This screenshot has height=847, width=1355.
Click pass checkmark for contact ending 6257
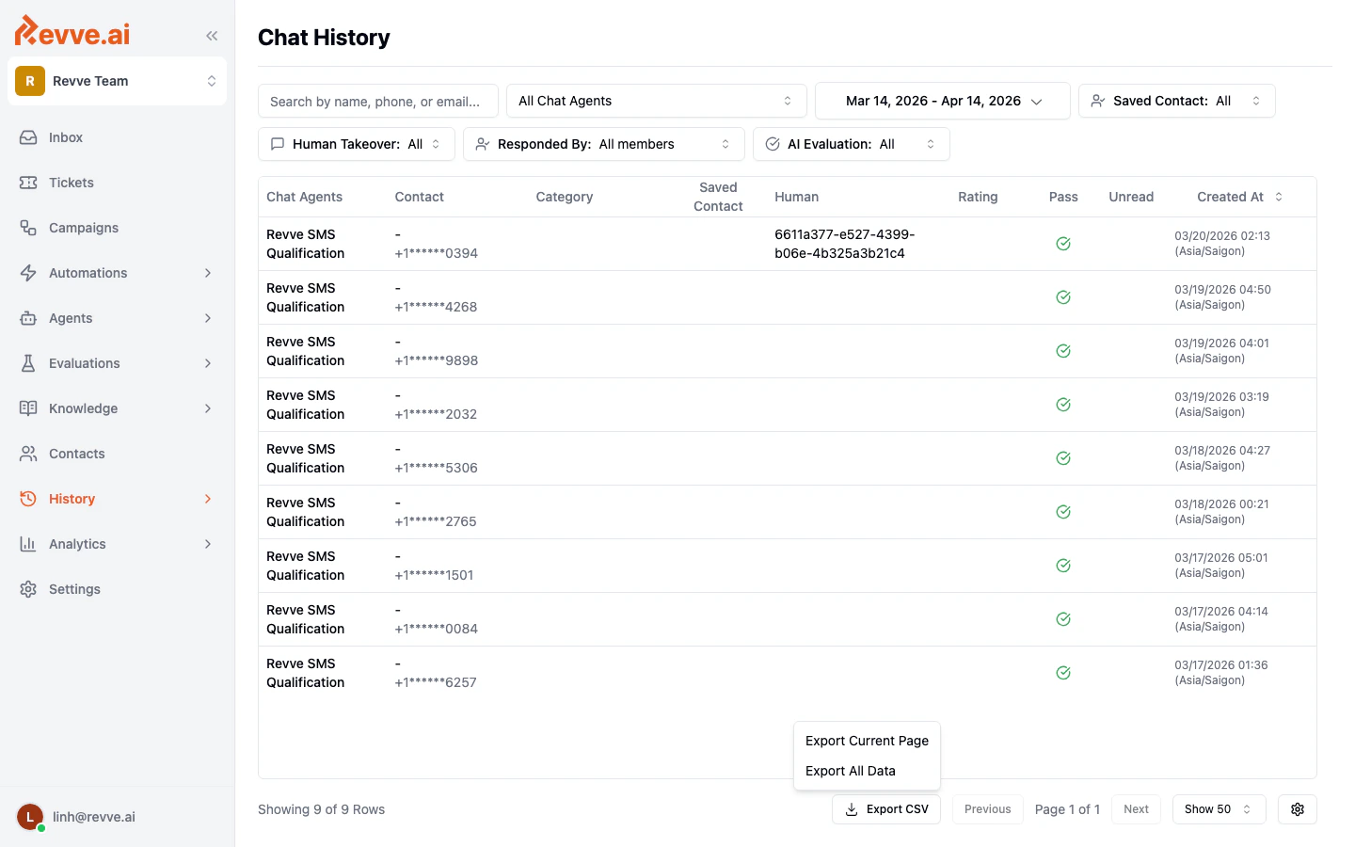click(x=1063, y=673)
